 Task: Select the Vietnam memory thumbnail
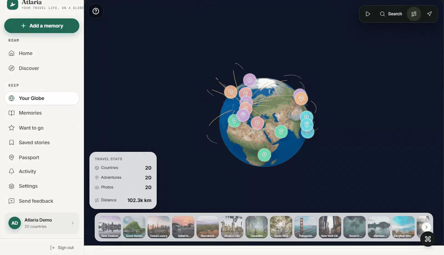click(x=379, y=227)
